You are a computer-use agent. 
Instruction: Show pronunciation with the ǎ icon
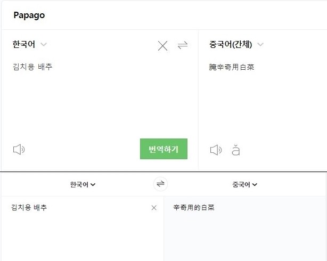tap(236, 150)
